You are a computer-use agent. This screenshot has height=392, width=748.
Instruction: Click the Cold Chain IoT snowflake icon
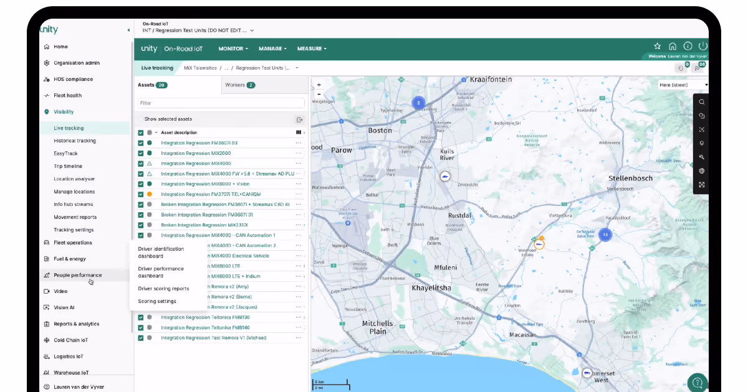click(x=47, y=340)
